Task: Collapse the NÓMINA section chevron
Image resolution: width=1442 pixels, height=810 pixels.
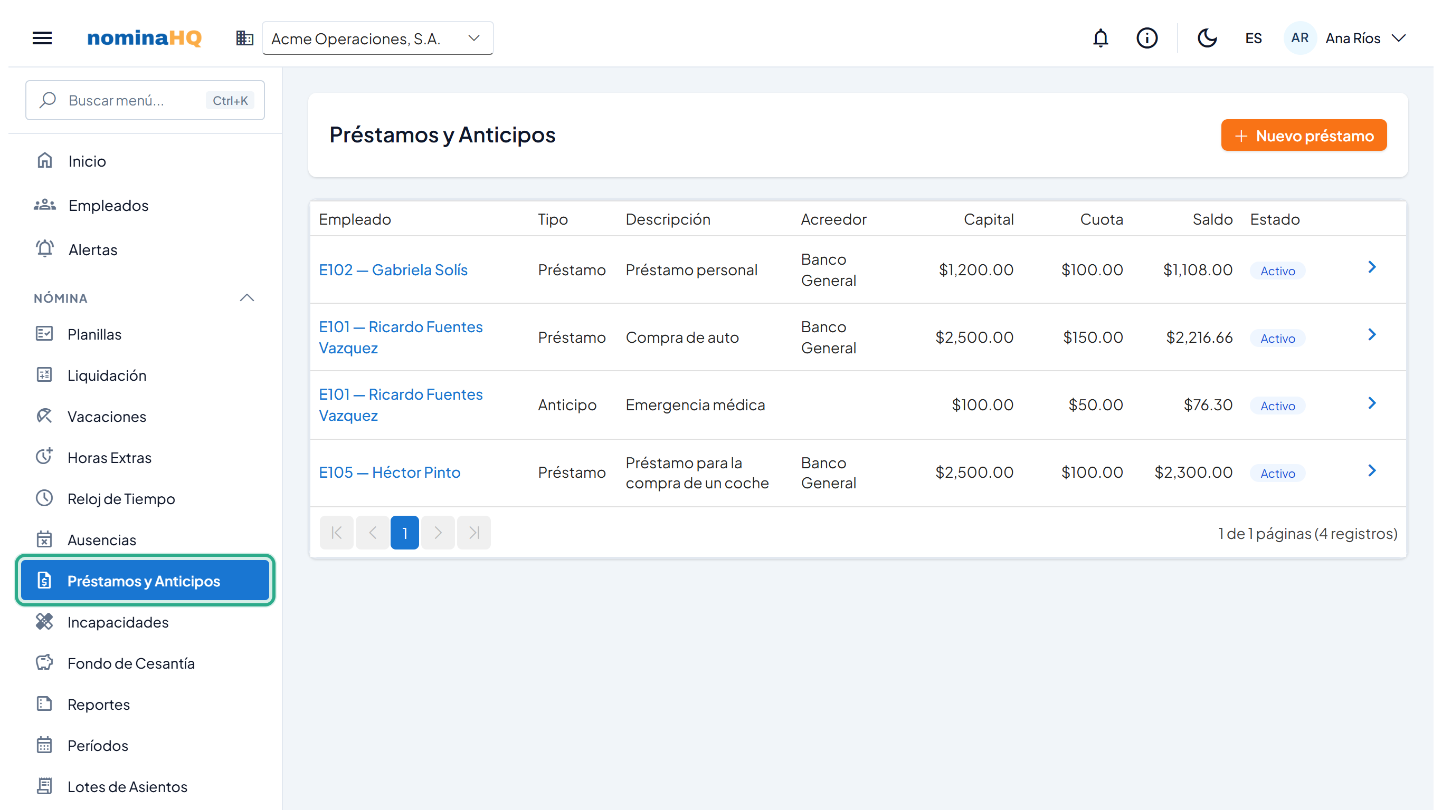Action: click(247, 297)
